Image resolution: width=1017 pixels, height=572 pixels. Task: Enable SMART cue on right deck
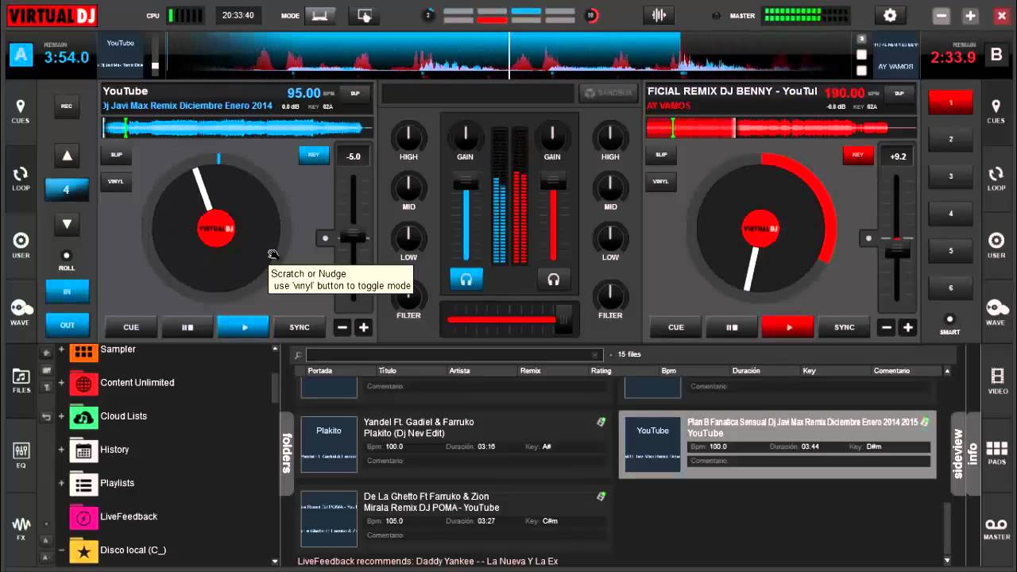tap(949, 319)
